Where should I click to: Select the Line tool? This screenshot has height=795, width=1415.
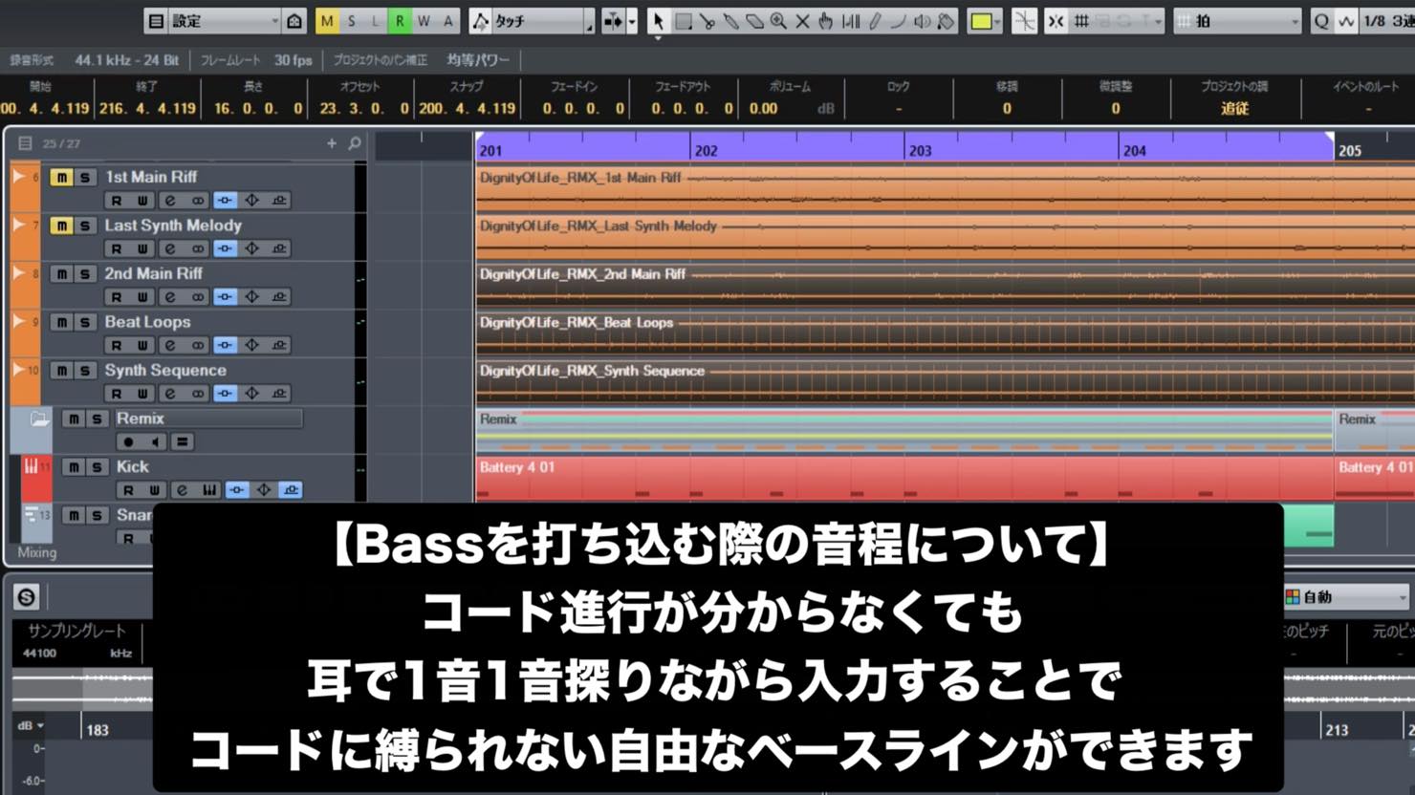coord(898,21)
